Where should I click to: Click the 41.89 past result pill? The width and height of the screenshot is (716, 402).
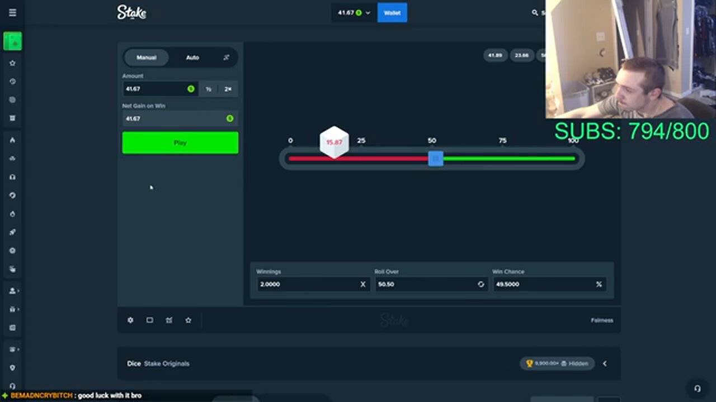495,55
